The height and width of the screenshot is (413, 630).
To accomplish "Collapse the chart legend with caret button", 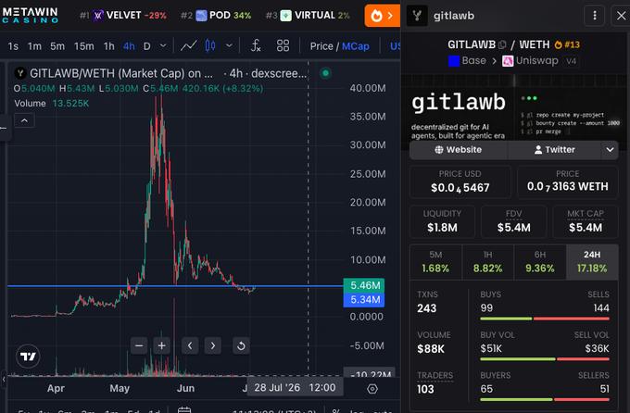I will point(24,120).
